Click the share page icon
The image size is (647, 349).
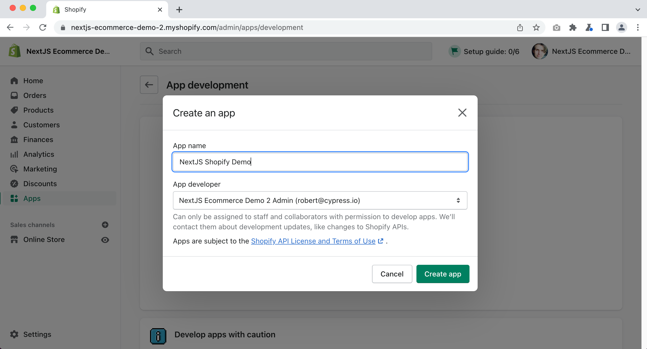(x=520, y=27)
